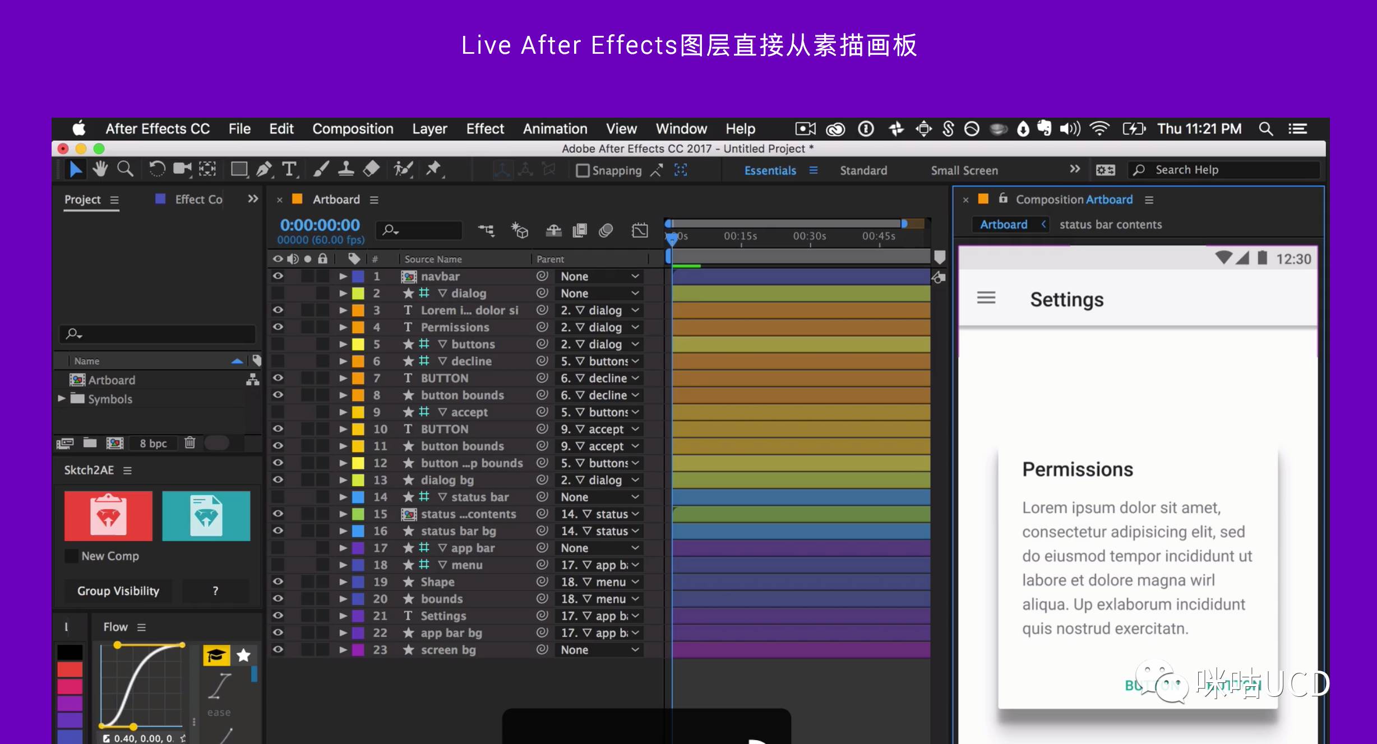Expand the navbar layer twirl arrow

343,276
